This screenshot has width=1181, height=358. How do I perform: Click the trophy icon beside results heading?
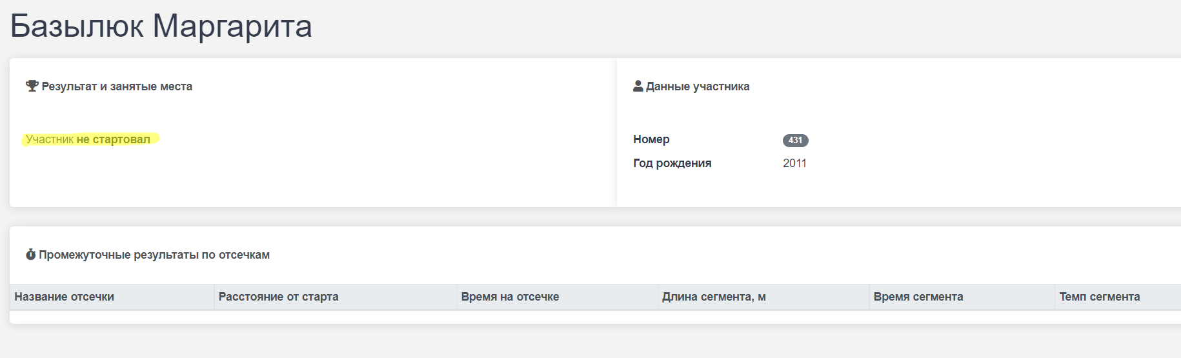point(32,86)
